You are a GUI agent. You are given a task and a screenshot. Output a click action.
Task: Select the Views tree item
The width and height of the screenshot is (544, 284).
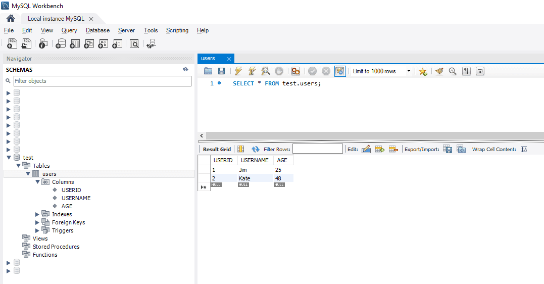click(x=40, y=239)
